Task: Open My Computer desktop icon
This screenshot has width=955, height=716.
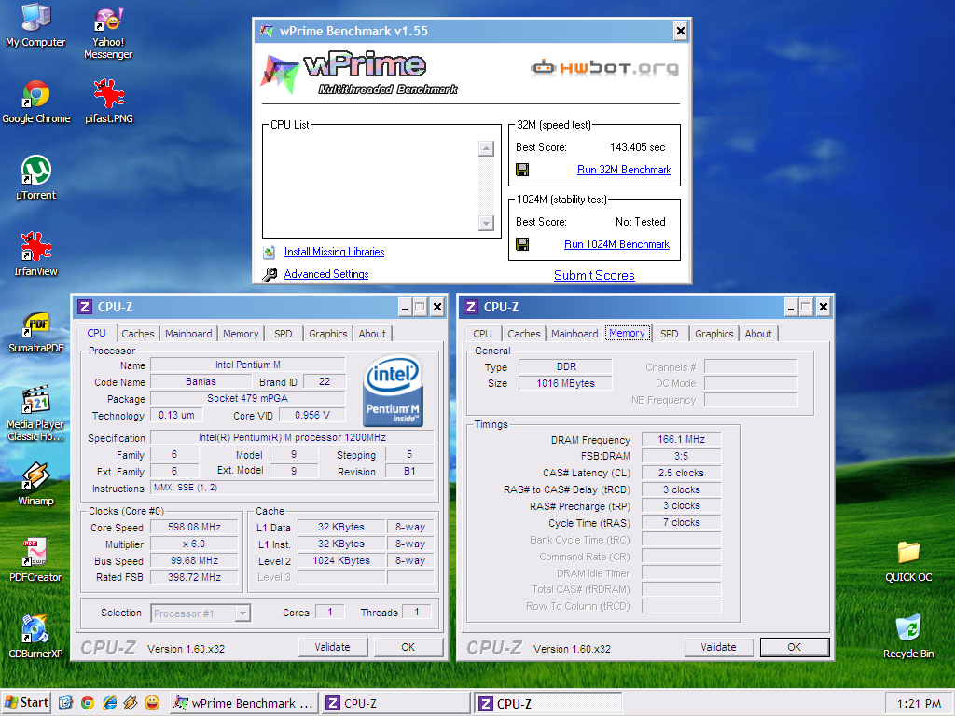Action: coord(35,24)
